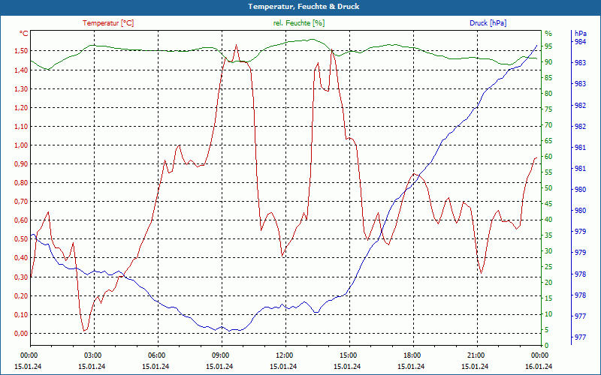
Task: Click the 18:00 time axis label
Action: click(x=412, y=355)
